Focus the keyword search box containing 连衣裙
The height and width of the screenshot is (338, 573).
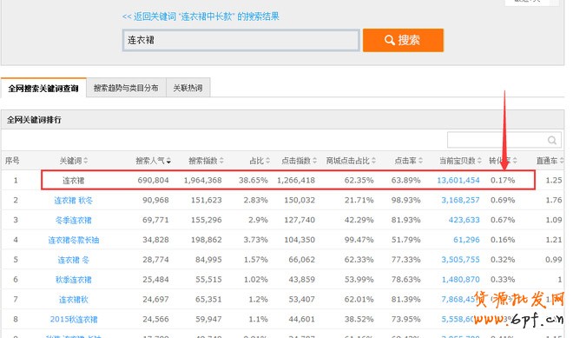pyautogui.click(x=241, y=40)
